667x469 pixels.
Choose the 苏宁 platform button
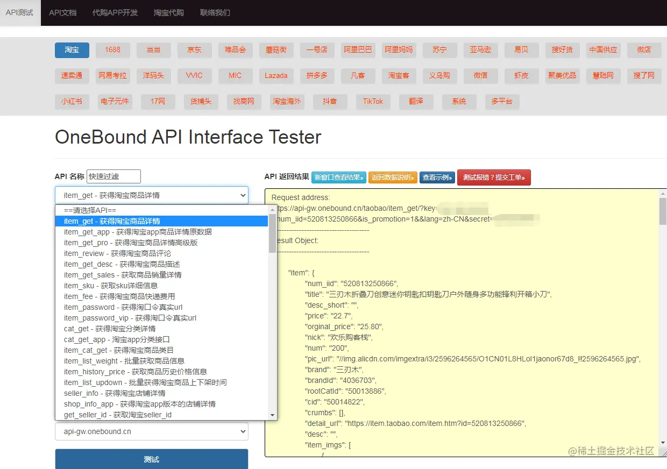440,50
